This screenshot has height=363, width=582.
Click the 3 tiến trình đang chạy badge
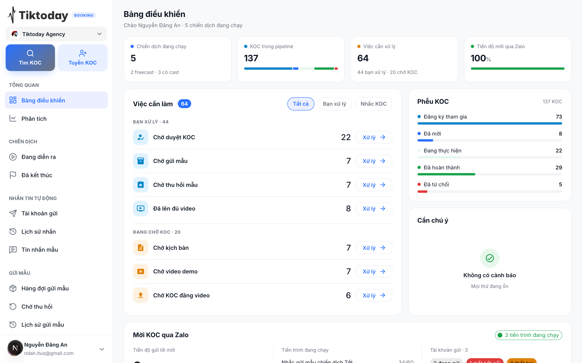pyautogui.click(x=528, y=335)
